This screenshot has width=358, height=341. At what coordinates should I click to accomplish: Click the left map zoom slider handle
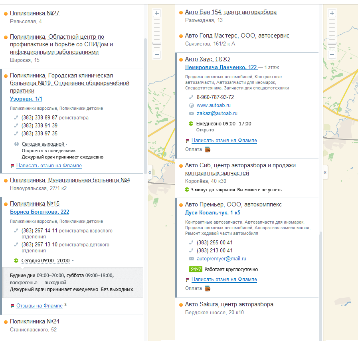coord(157,44)
